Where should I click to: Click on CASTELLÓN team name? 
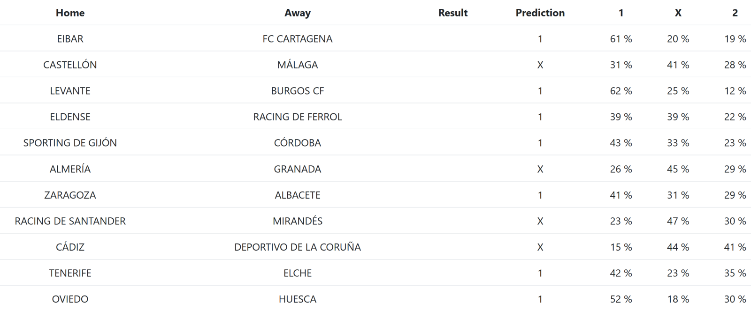(70, 65)
